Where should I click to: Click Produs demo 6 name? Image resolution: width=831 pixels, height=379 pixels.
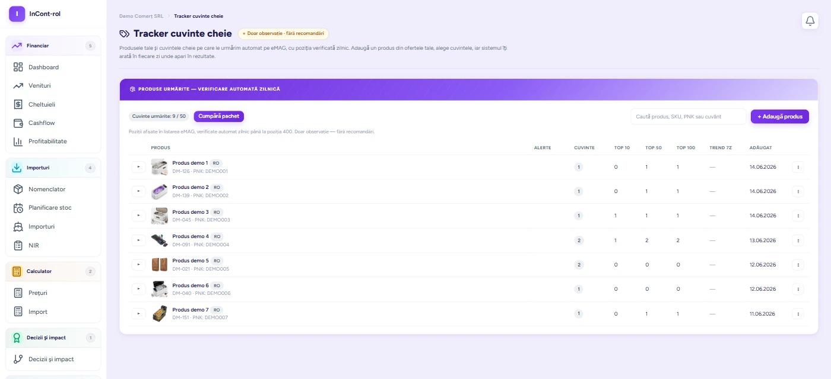(x=191, y=285)
